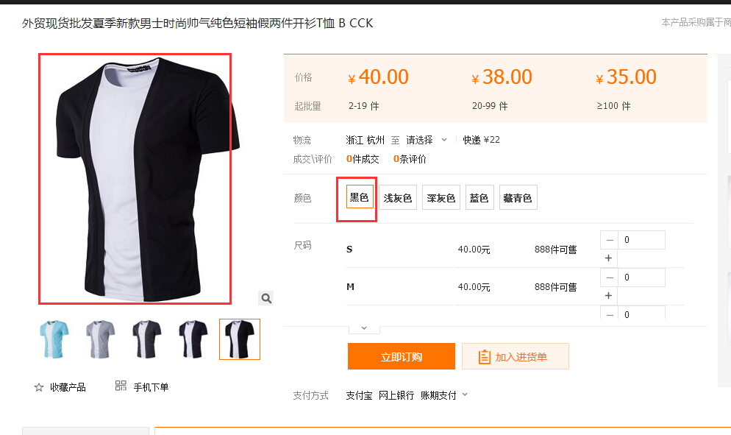Click the star icon to favorite product
731x435 pixels.
point(39,387)
